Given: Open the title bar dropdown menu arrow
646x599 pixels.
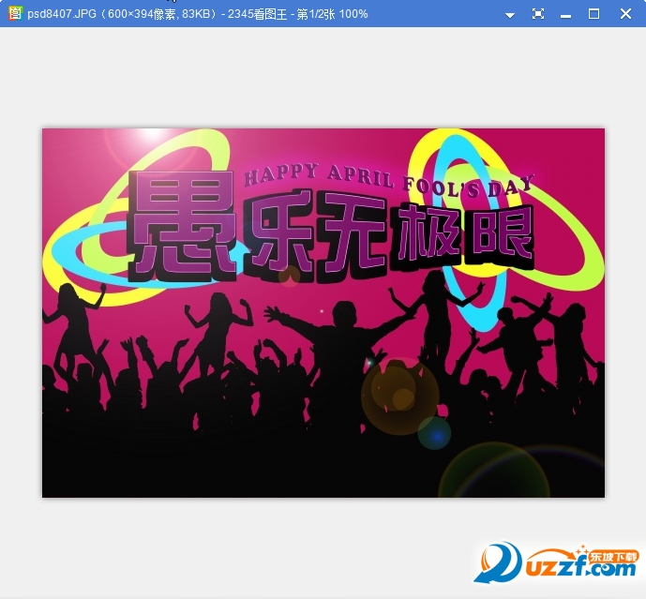Looking at the screenshot, I should pos(510,15).
